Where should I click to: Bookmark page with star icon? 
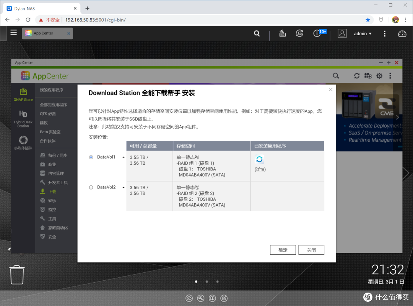click(x=368, y=20)
